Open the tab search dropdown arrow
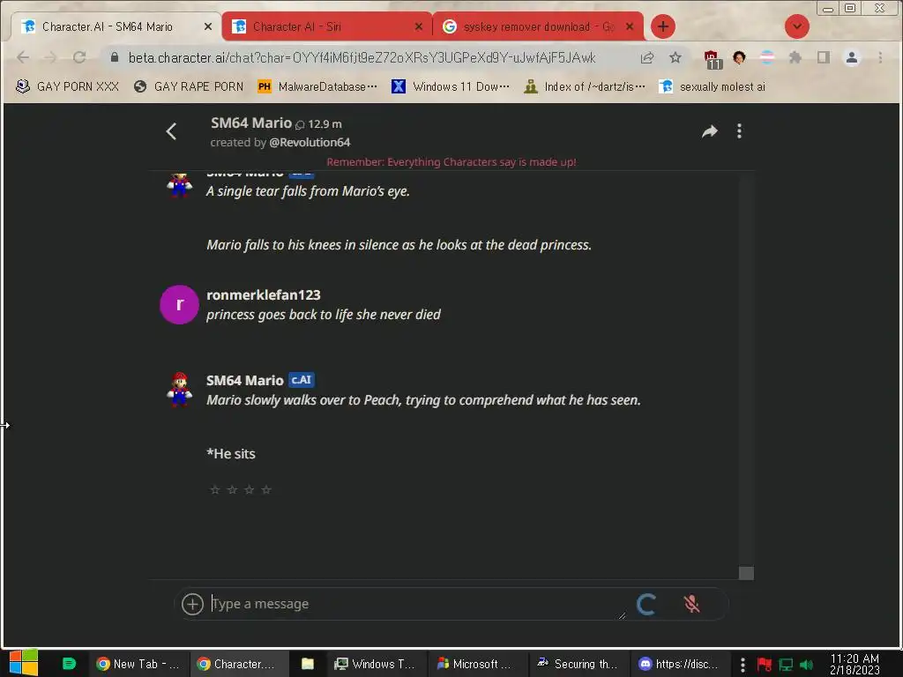 [x=797, y=26]
